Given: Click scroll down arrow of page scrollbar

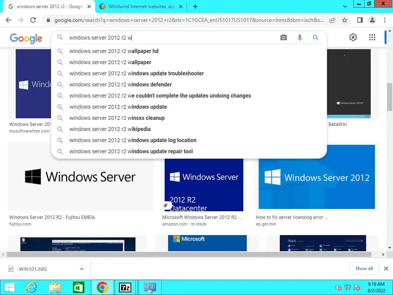Looking at the screenshot, I should pyautogui.click(x=390, y=248).
